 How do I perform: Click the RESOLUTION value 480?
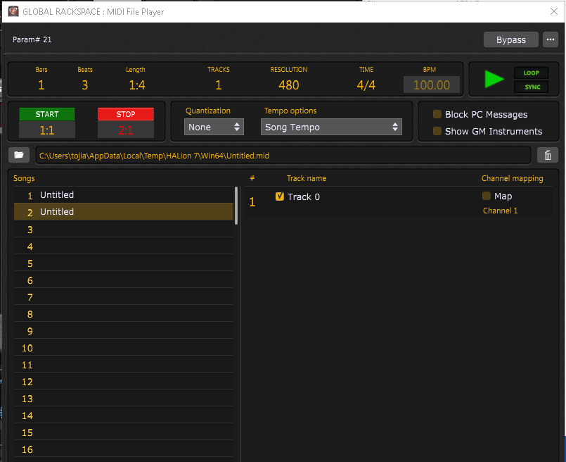tap(288, 85)
